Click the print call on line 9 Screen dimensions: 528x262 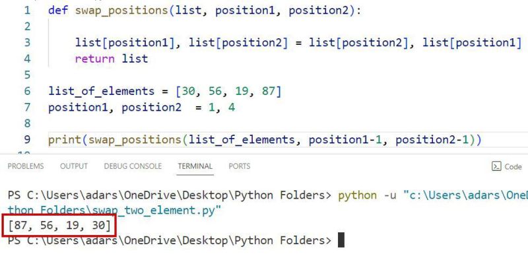click(65, 140)
